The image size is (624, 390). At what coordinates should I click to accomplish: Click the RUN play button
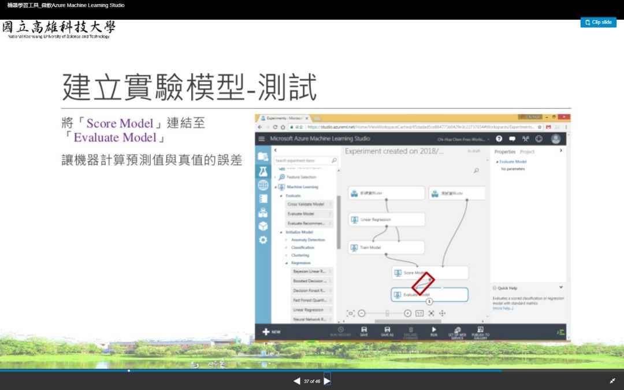coord(434,332)
